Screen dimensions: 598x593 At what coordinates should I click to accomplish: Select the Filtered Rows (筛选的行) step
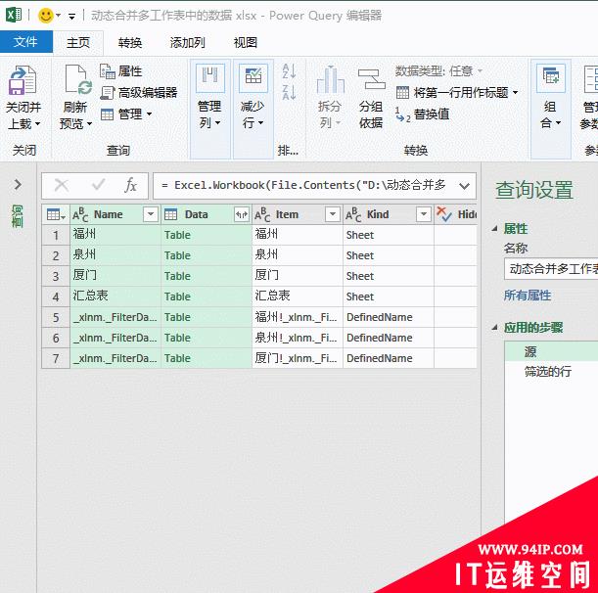pos(551,372)
